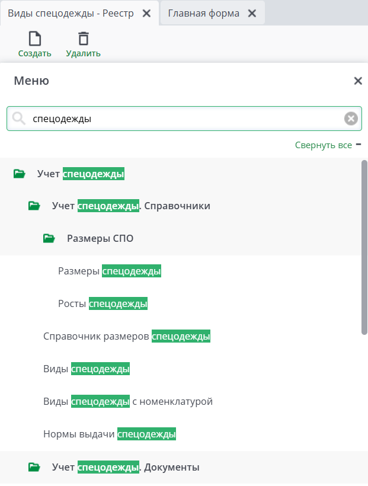Viewport: 368px width, 486px height.
Task: Click folder icon of Учет спецодежды. Документы
Action: [x=34, y=466]
